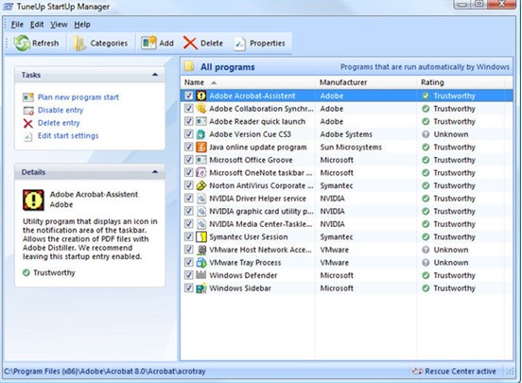Toggle the Java online update program checkbox

[189, 147]
